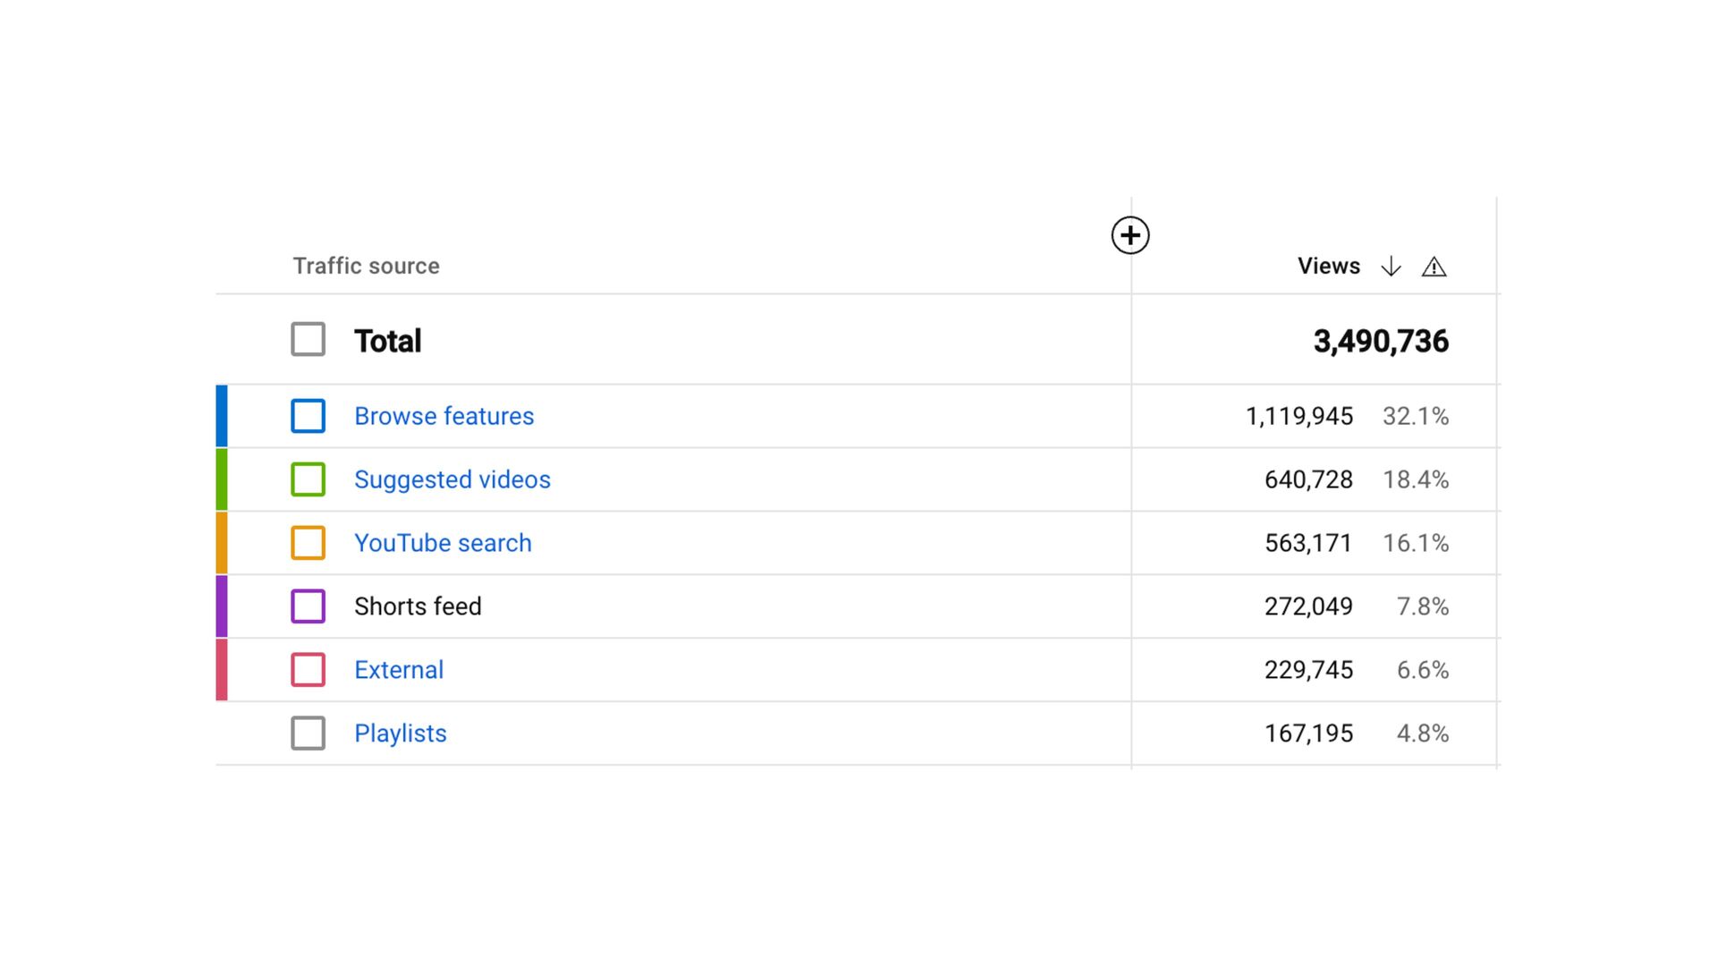Viewport: 1717px width, 966px height.
Task: Open the YouTube search traffic link
Action: click(x=443, y=543)
